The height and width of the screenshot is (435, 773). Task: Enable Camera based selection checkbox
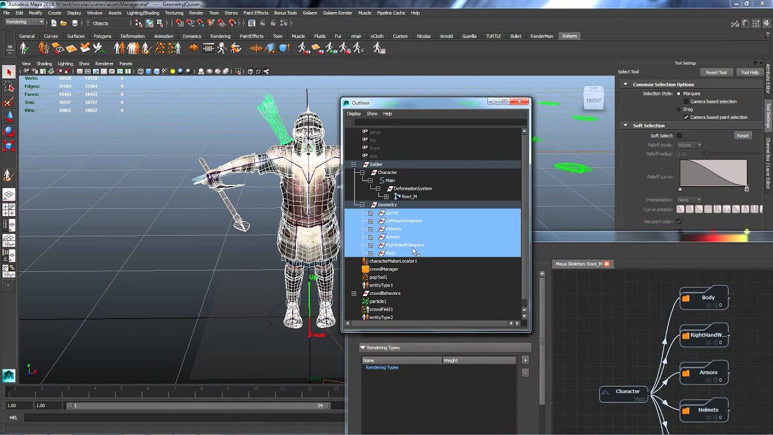686,101
